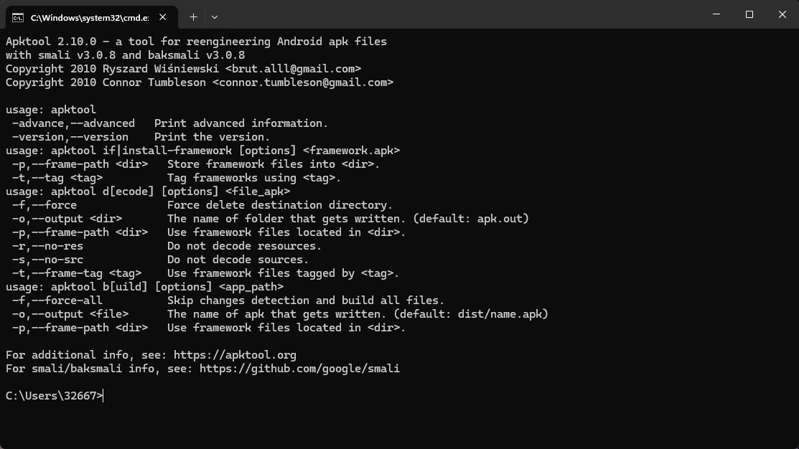
Task: Open the github.com/google/smali link
Action: click(299, 369)
